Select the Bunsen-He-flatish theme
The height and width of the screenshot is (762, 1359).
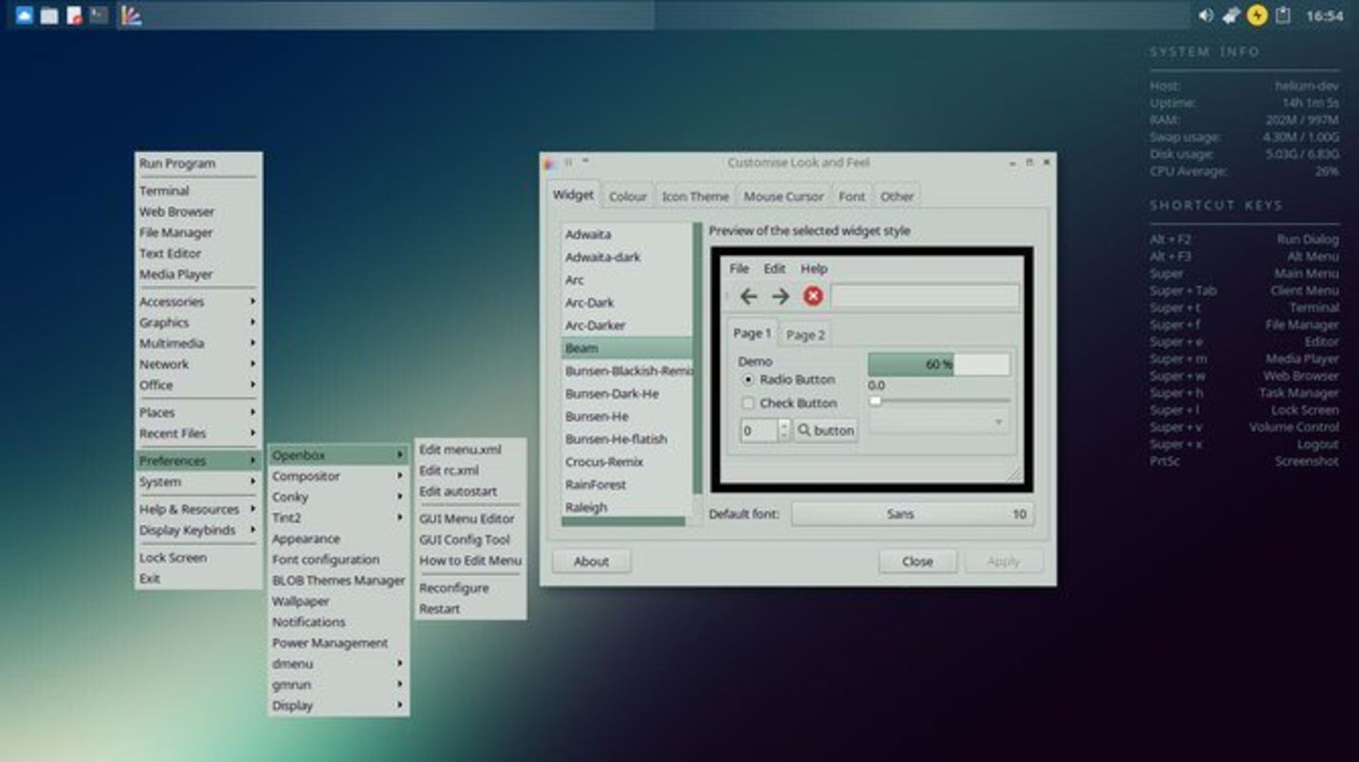coord(626,439)
